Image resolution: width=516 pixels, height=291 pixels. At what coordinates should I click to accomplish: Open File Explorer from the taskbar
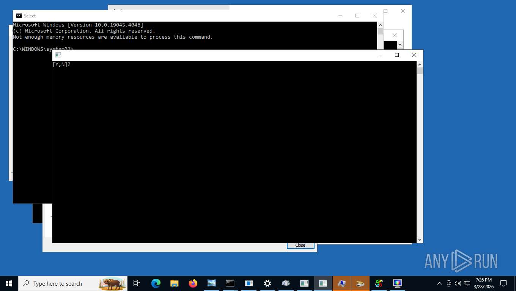[174, 283]
